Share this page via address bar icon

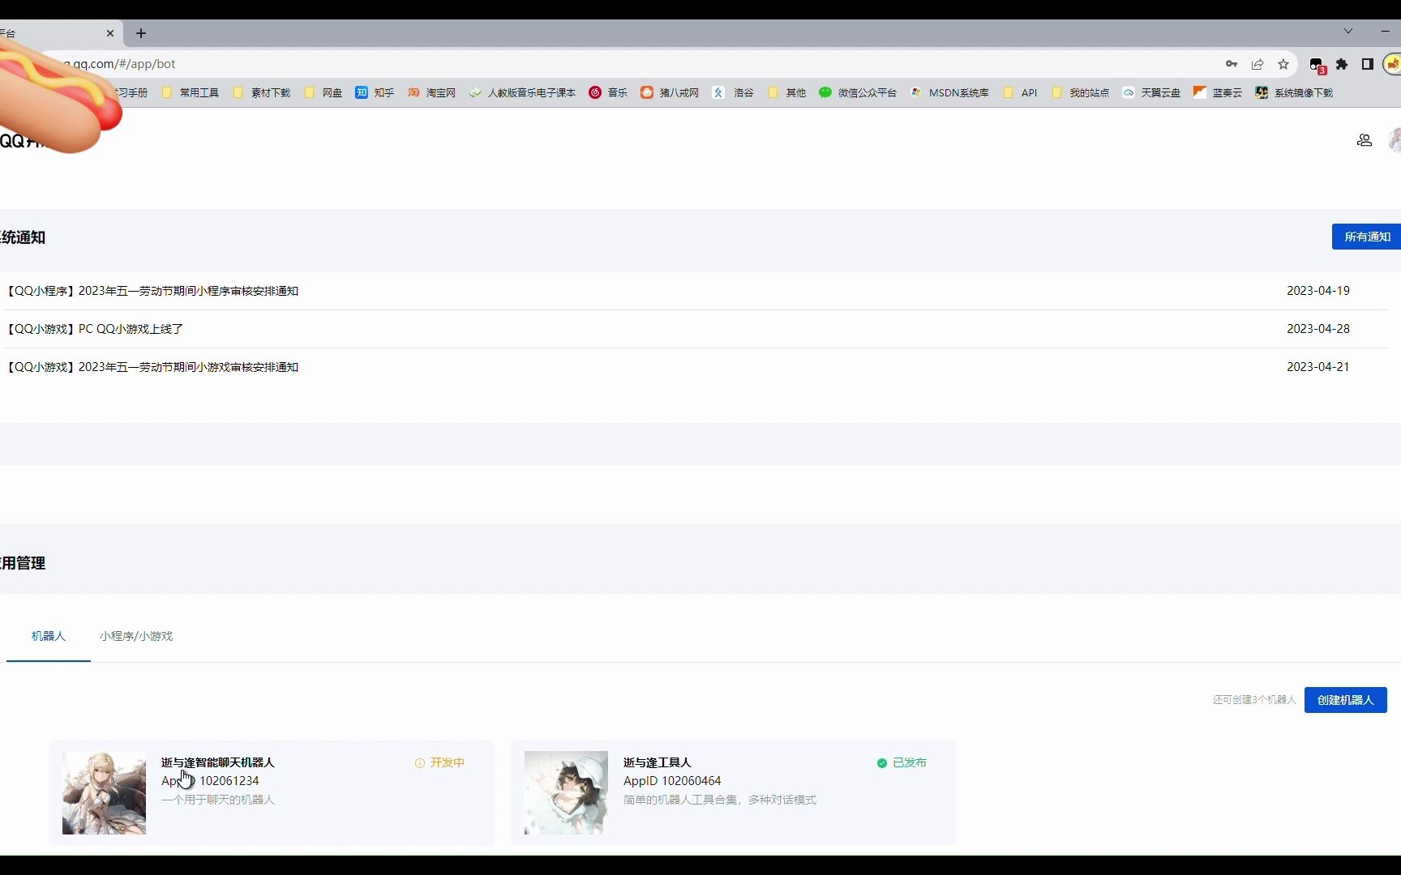point(1257,64)
